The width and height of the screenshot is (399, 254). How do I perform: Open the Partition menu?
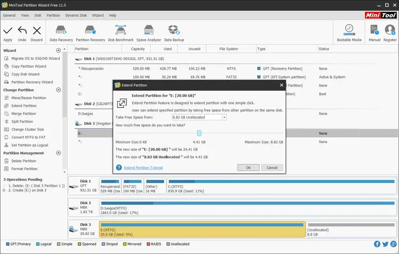(53, 15)
